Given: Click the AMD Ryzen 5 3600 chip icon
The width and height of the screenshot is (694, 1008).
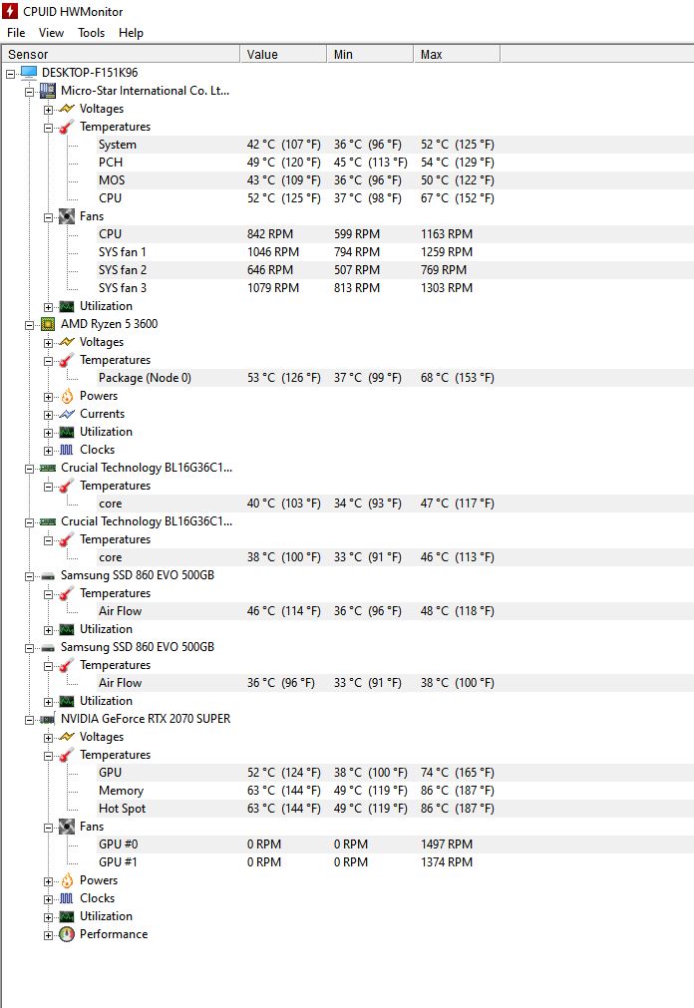Looking at the screenshot, I should pyautogui.click(x=48, y=324).
